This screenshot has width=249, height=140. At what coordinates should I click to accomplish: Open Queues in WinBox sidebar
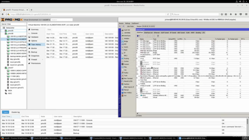tap(126, 64)
